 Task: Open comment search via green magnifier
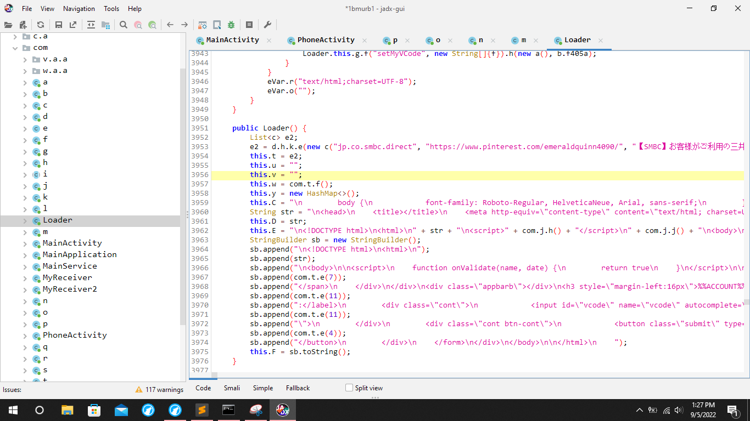click(x=152, y=25)
